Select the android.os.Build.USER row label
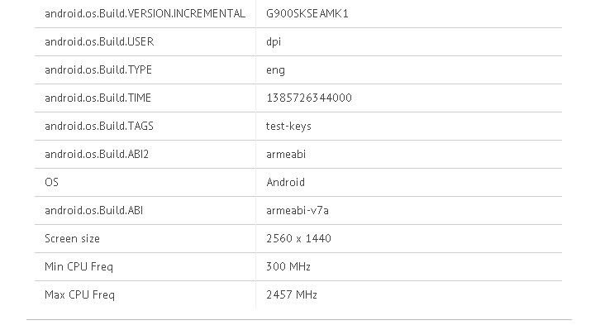The image size is (600, 330). coord(99,41)
